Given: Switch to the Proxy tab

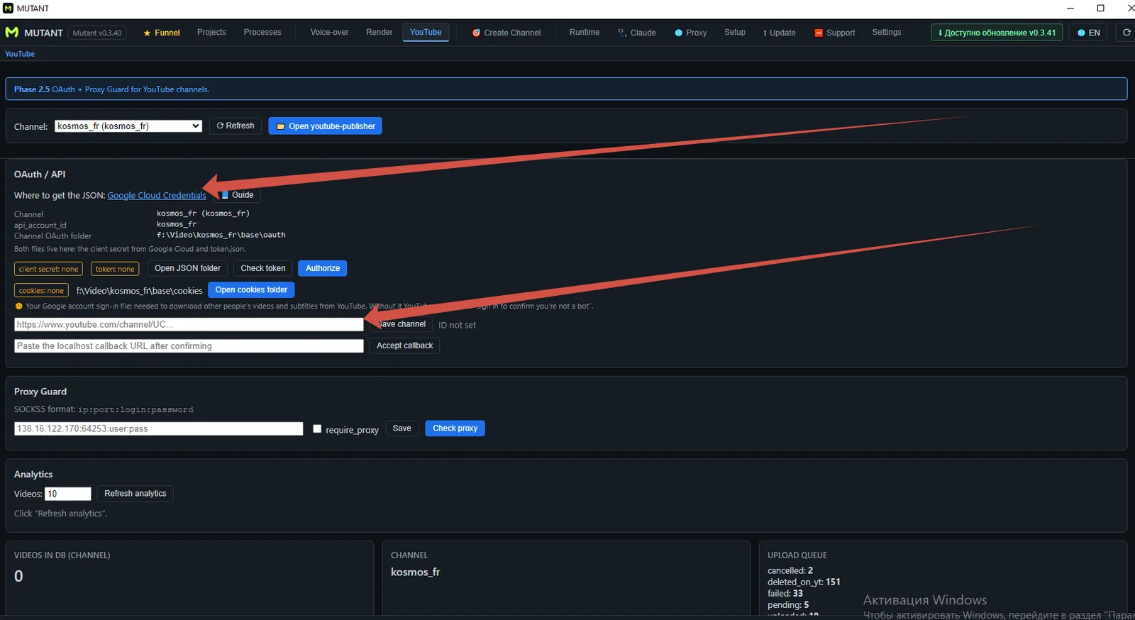Looking at the screenshot, I should coord(691,33).
